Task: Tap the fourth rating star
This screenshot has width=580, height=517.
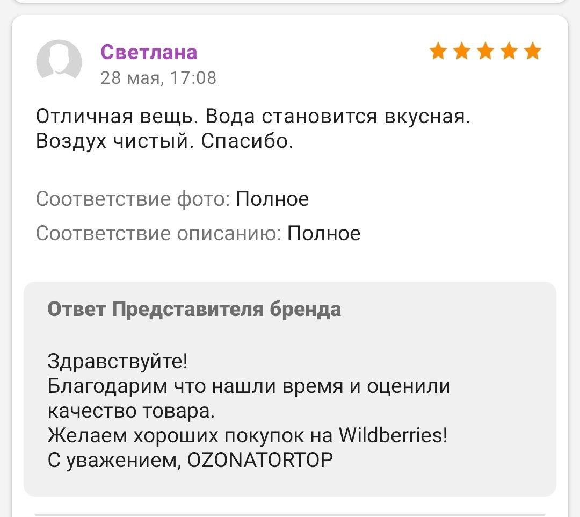Action: coord(509,51)
